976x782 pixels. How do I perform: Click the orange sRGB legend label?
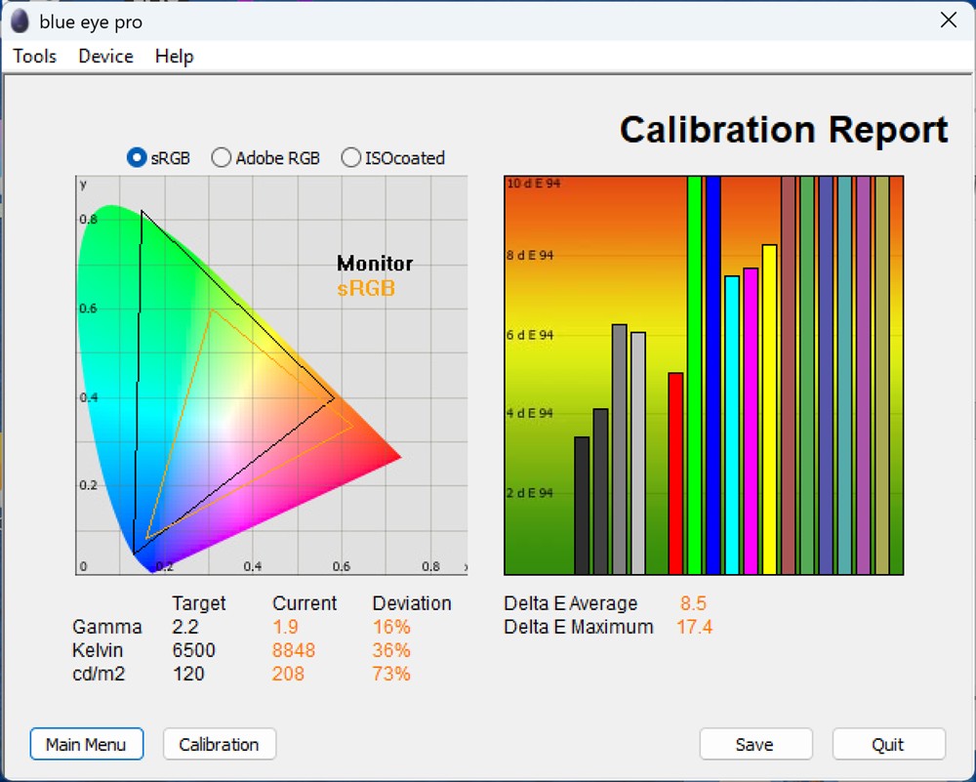pos(366,289)
